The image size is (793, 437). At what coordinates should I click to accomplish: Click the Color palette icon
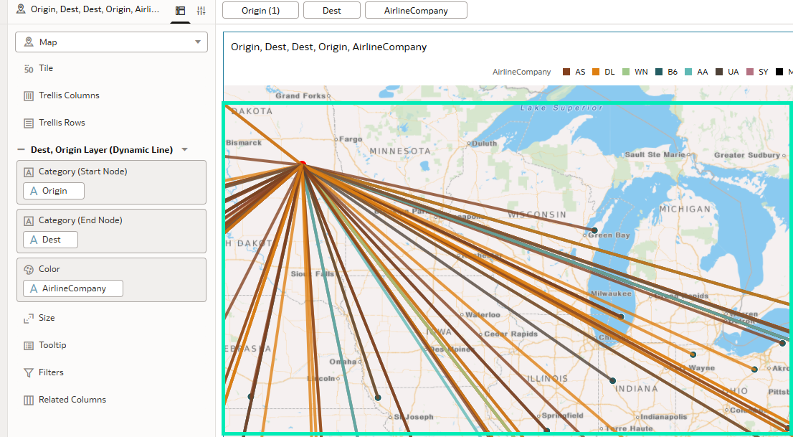[x=29, y=270]
